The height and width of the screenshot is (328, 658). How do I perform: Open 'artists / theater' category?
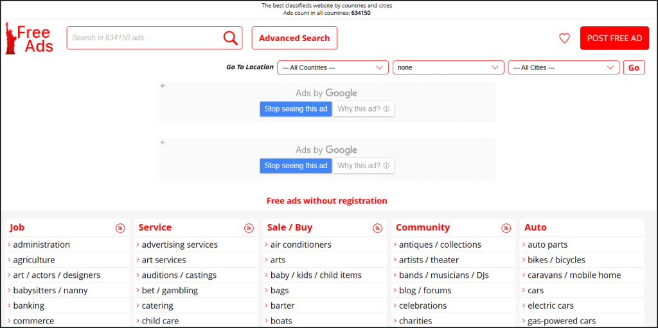click(429, 260)
